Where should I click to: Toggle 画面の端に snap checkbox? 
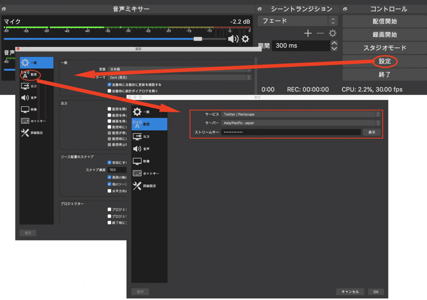pos(110,177)
